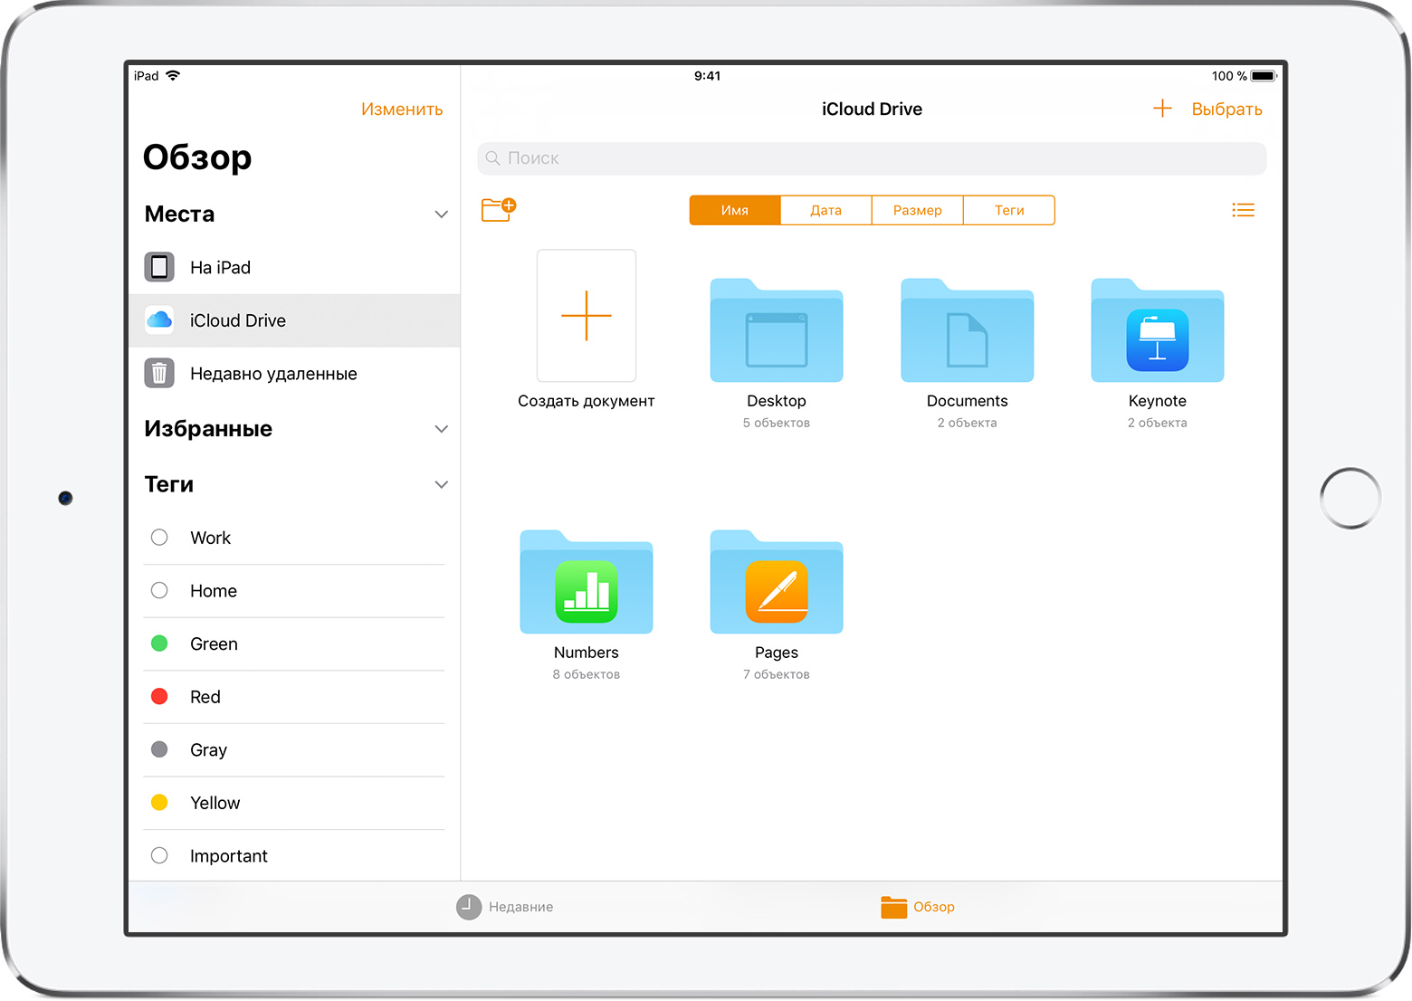Tap the '7 объектов' text under Pages
This screenshot has height=1001, width=1412.
[777, 674]
